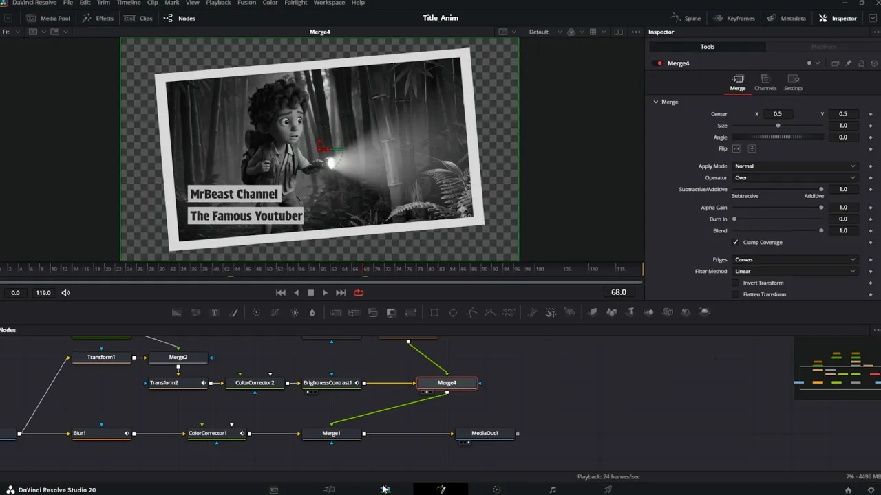Select the Background tool icon in toolbar

pyautogui.click(x=177, y=312)
